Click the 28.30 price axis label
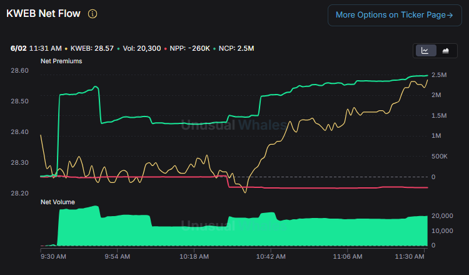This screenshot has width=469, height=275. point(20,163)
